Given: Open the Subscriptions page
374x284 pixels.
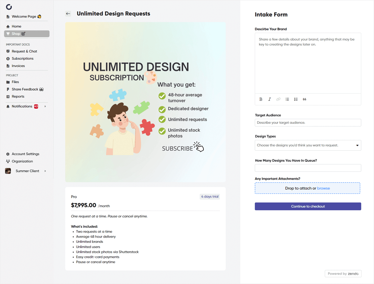Looking at the screenshot, I should click(x=26, y=59).
